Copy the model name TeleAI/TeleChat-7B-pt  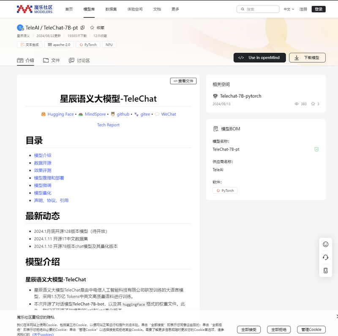tap(82, 27)
